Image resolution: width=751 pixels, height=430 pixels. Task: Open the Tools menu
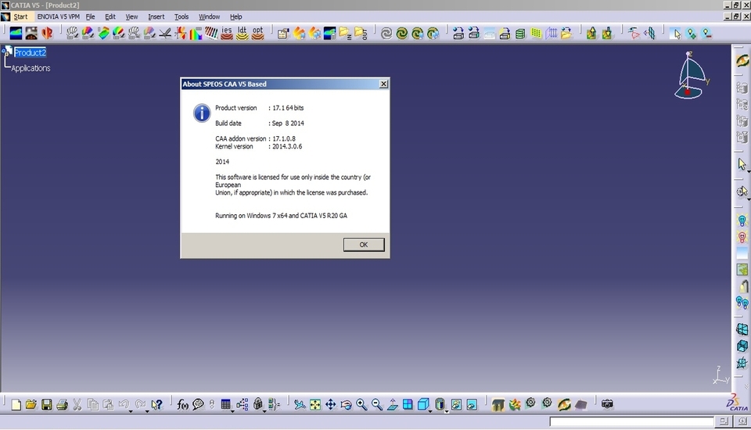coord(181,16)
